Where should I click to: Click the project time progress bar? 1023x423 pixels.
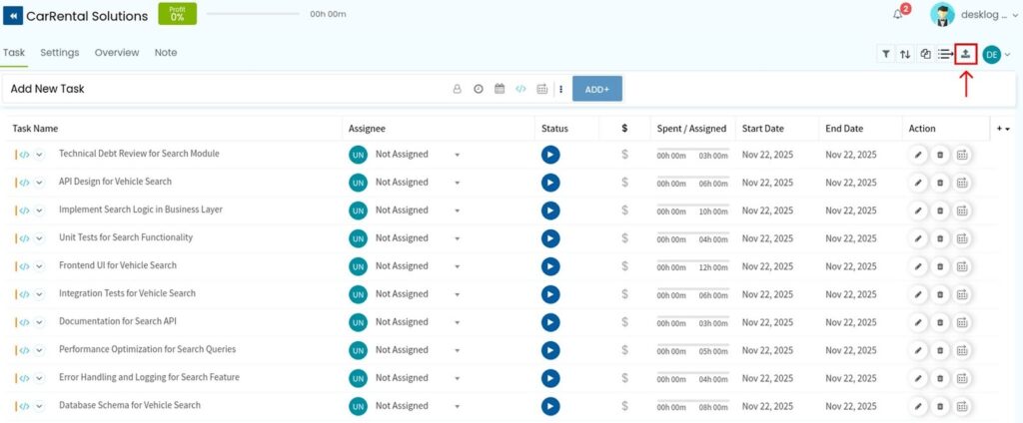[x=253, y=14]
